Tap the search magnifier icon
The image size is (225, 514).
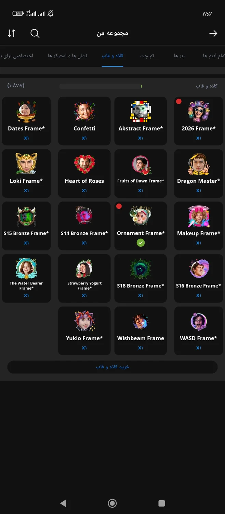coord(35,33)
